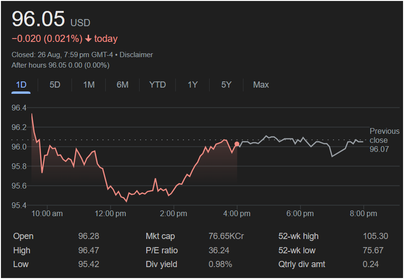404x279 pixels.
Task: Click the Qtrly div amt label
Action: pos(302,264)
